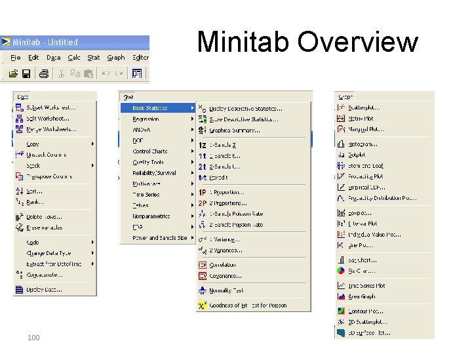
Task: Expand the Code submenu arrow
Action: click(x=92, y=242)
